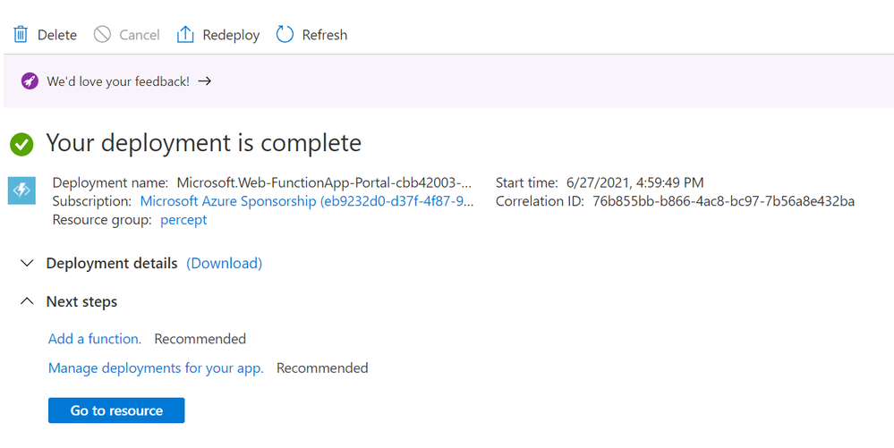Click the Deployment details heading text
894x448 pixels.
pos(112,263)
